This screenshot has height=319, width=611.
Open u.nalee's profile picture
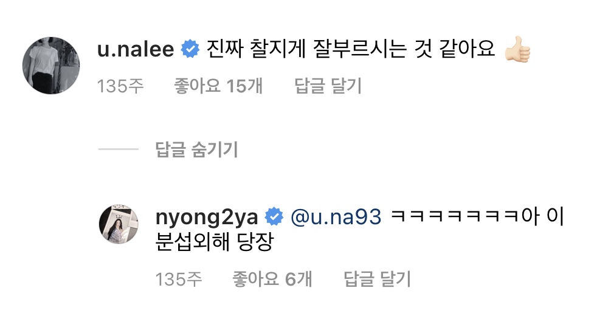click(x=51, y=66)
